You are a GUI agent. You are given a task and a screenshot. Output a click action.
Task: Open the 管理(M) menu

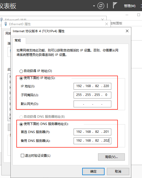[130, 6]
